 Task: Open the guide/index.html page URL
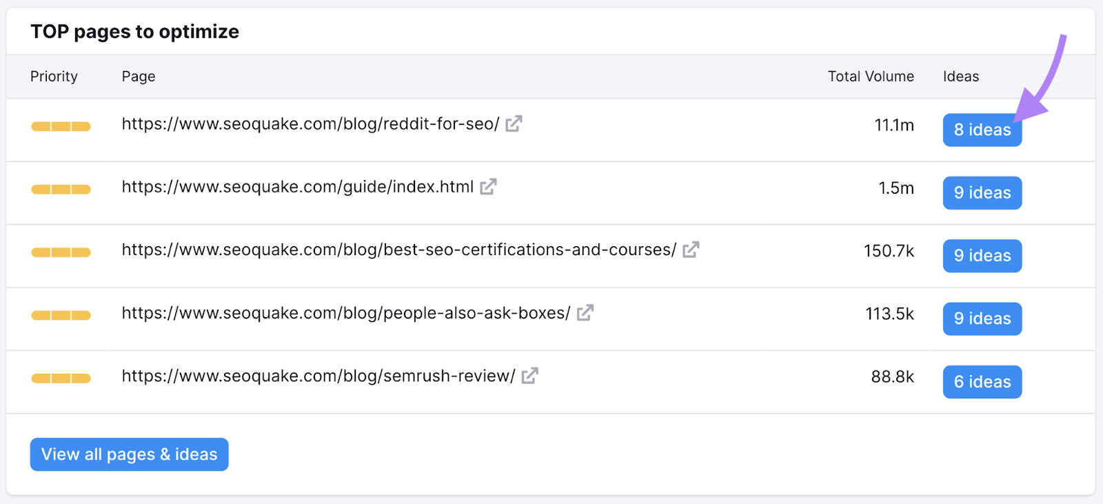point(298,187)
